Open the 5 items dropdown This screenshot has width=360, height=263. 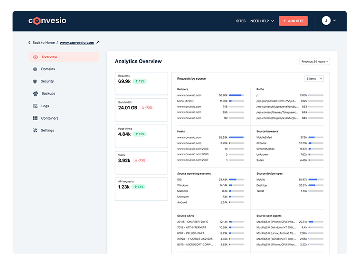point(314,79)
